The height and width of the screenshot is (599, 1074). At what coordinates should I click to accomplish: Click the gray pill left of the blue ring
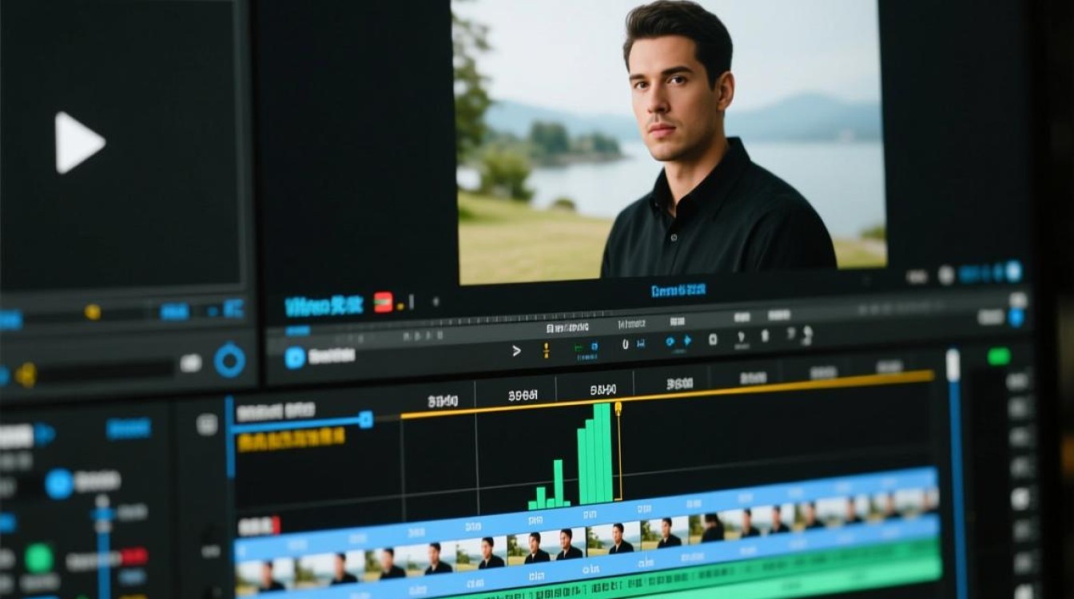[191, 363]
